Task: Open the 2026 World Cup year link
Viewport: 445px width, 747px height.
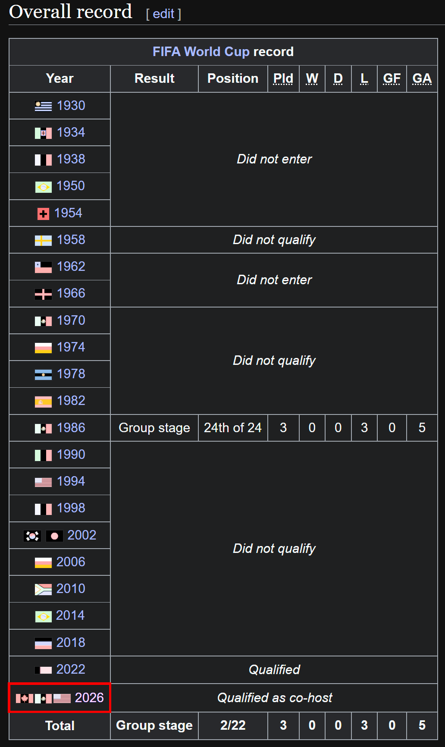Action: click(x=89, y=698)
